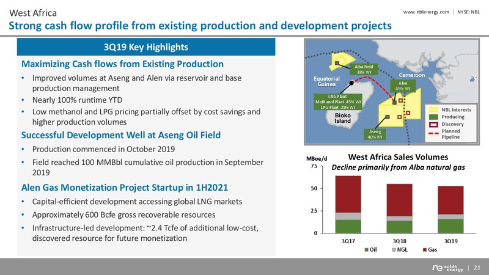Click the infrastructure-led development 2.4 Tcfe bullet

pyautogui.click(x=145, y=233)
